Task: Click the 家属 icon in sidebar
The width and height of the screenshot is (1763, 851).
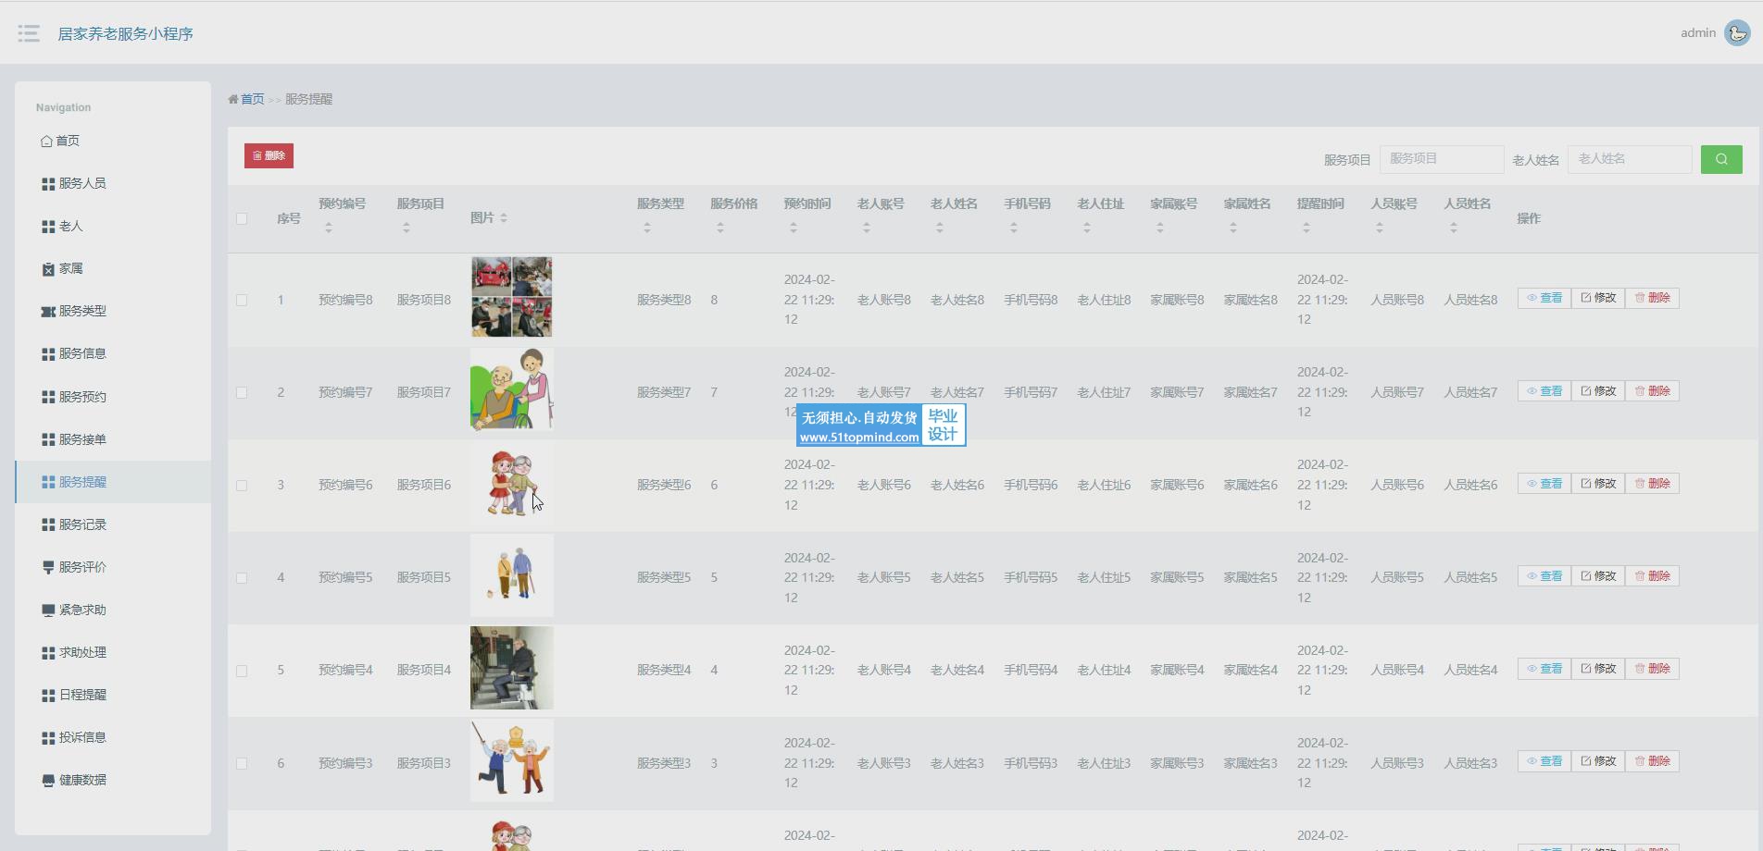Action: (48, 269)
